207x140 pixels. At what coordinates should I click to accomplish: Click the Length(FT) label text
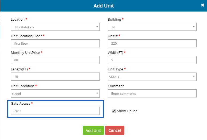[19, 69]
